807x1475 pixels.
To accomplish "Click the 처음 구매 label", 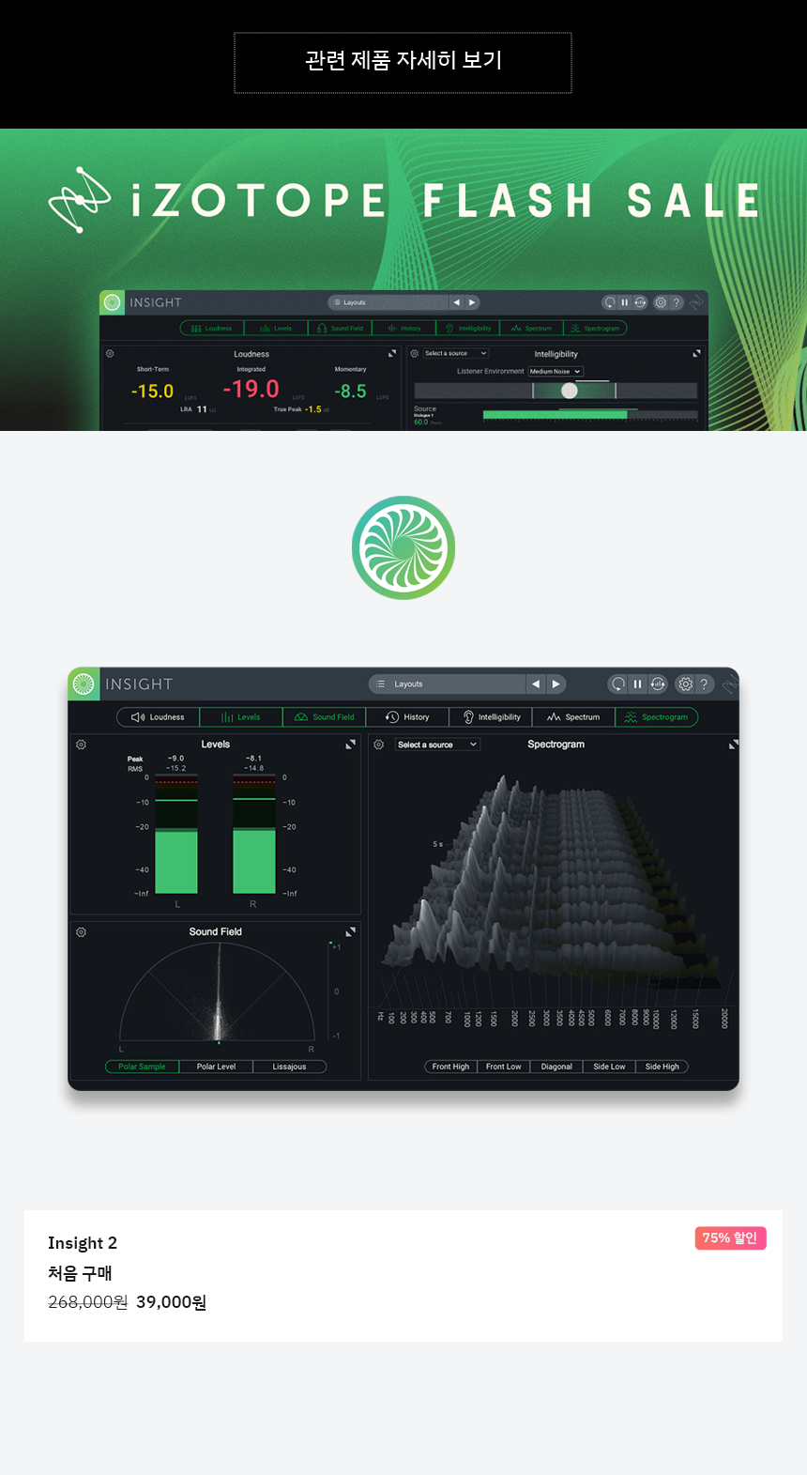I will 80,1273.
